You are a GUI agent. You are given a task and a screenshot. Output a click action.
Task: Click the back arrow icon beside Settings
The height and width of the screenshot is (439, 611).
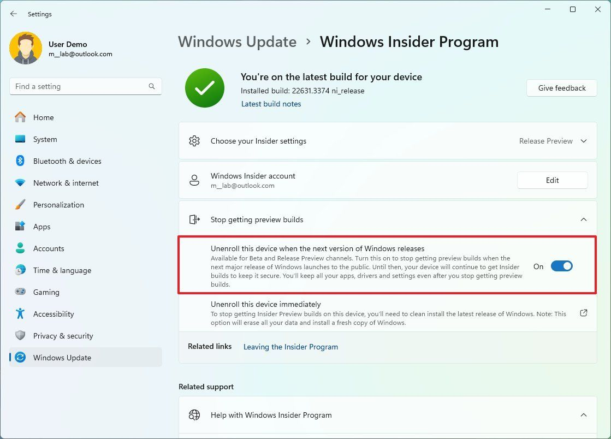(x=14, y=14)
